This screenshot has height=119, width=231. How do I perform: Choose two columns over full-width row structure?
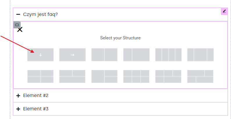click(72, 76)
